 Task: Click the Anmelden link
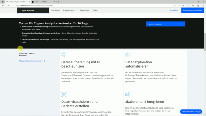pos(174,10)
